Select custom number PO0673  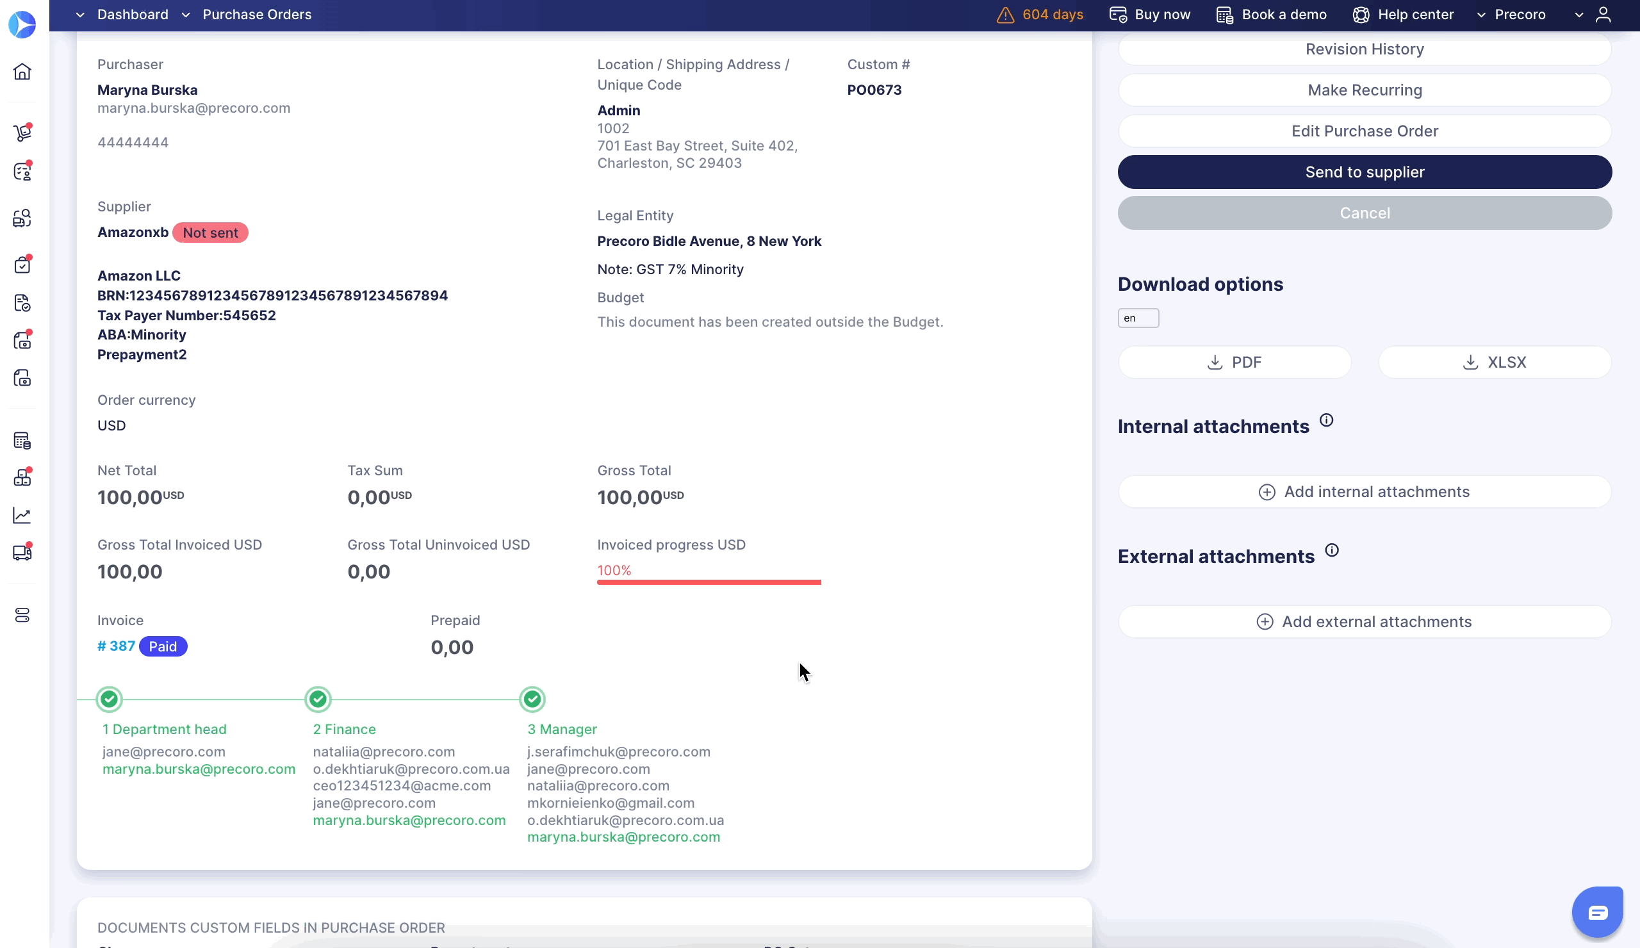(x=874, y=90)
